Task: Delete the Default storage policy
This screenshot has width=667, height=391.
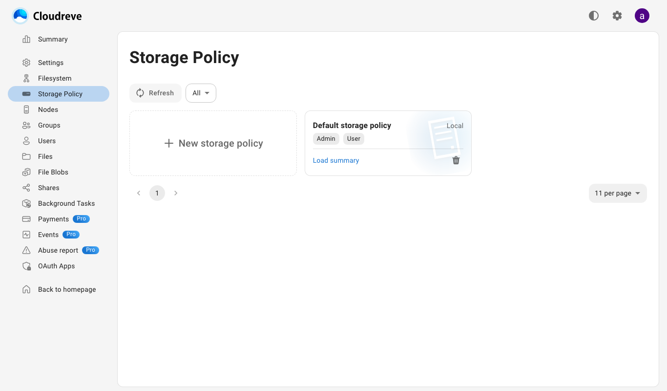Action: point(456,160)
